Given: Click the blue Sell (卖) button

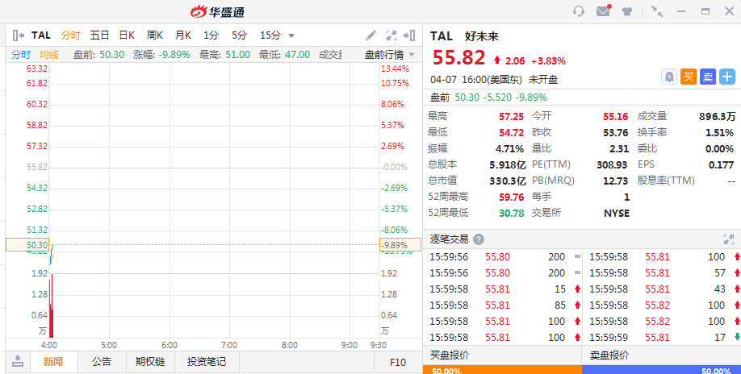Looking at the screenshot, I should pyautogui.click(x=708, y=77).
